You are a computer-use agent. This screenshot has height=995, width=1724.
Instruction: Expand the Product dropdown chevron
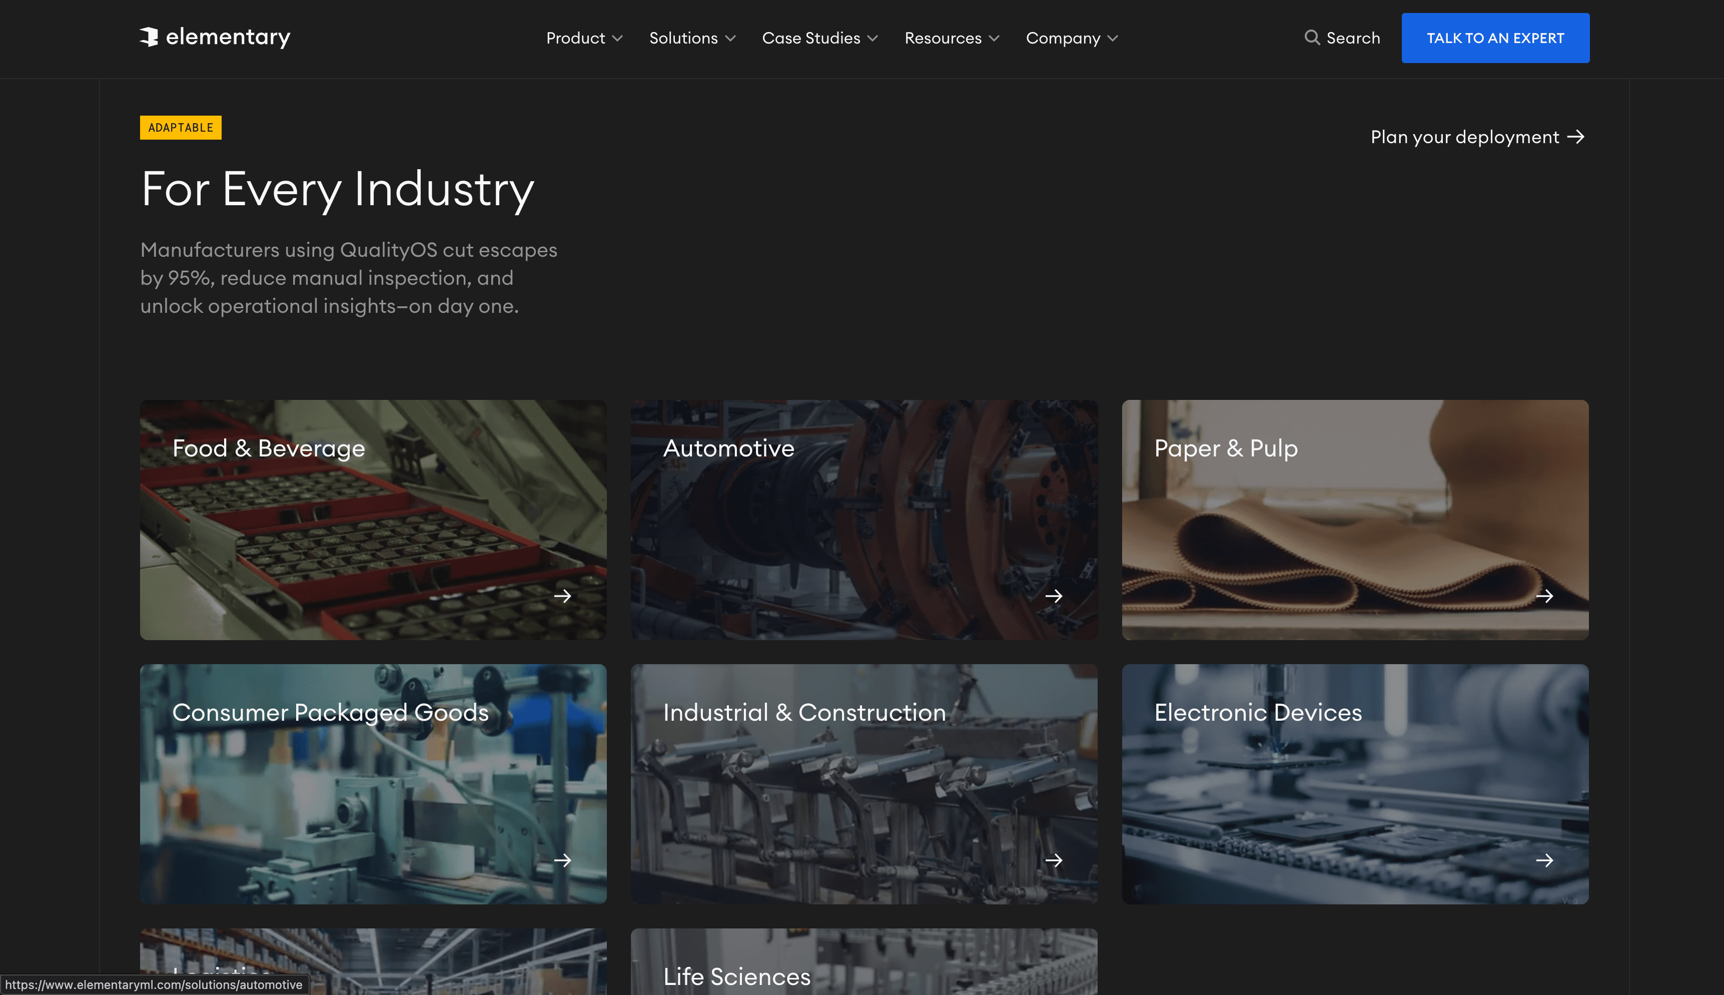[x=617, y=39]
